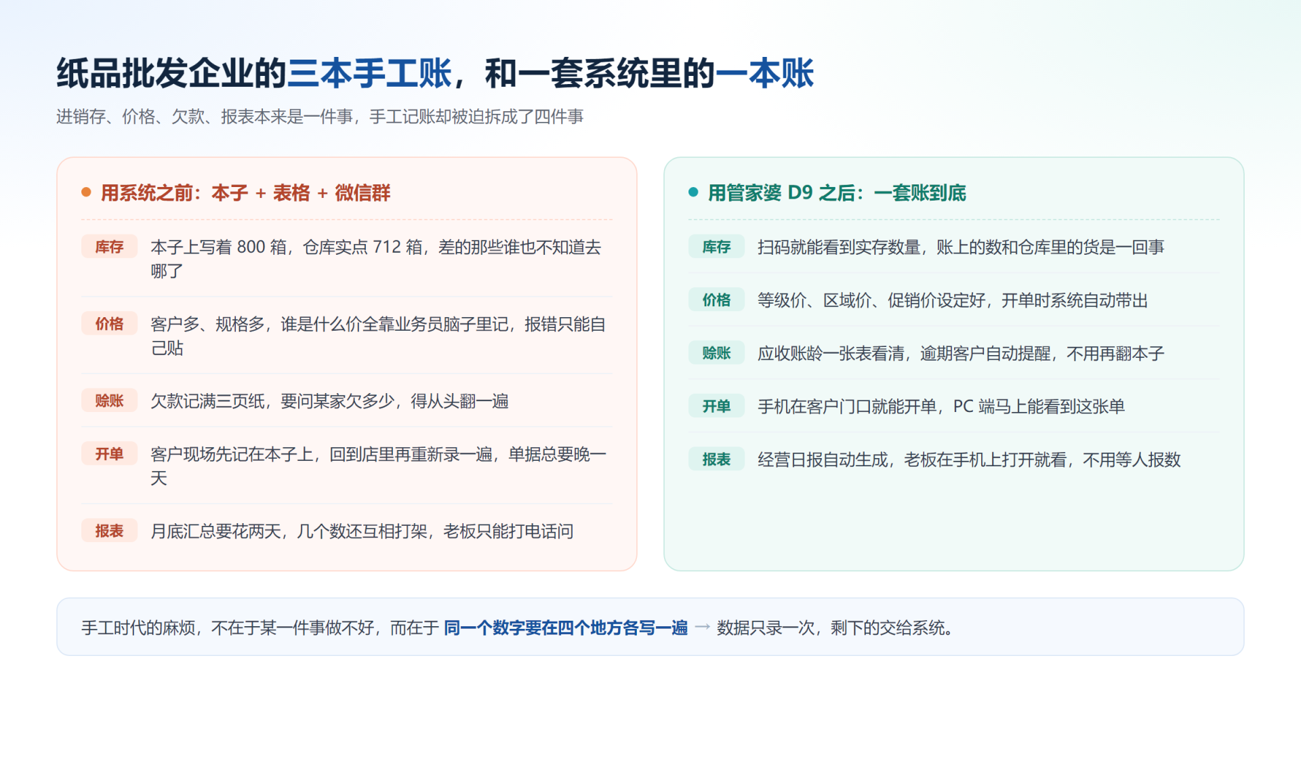Click the blue 三本手工账 in the title
The width and height of the screenshot is (1301, 759).
pyautogui.click(x=369, y=73)
